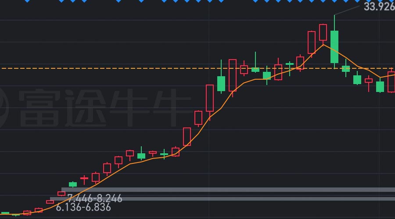Click the 6.136-6.836 price range label

(x=83, y=207)
